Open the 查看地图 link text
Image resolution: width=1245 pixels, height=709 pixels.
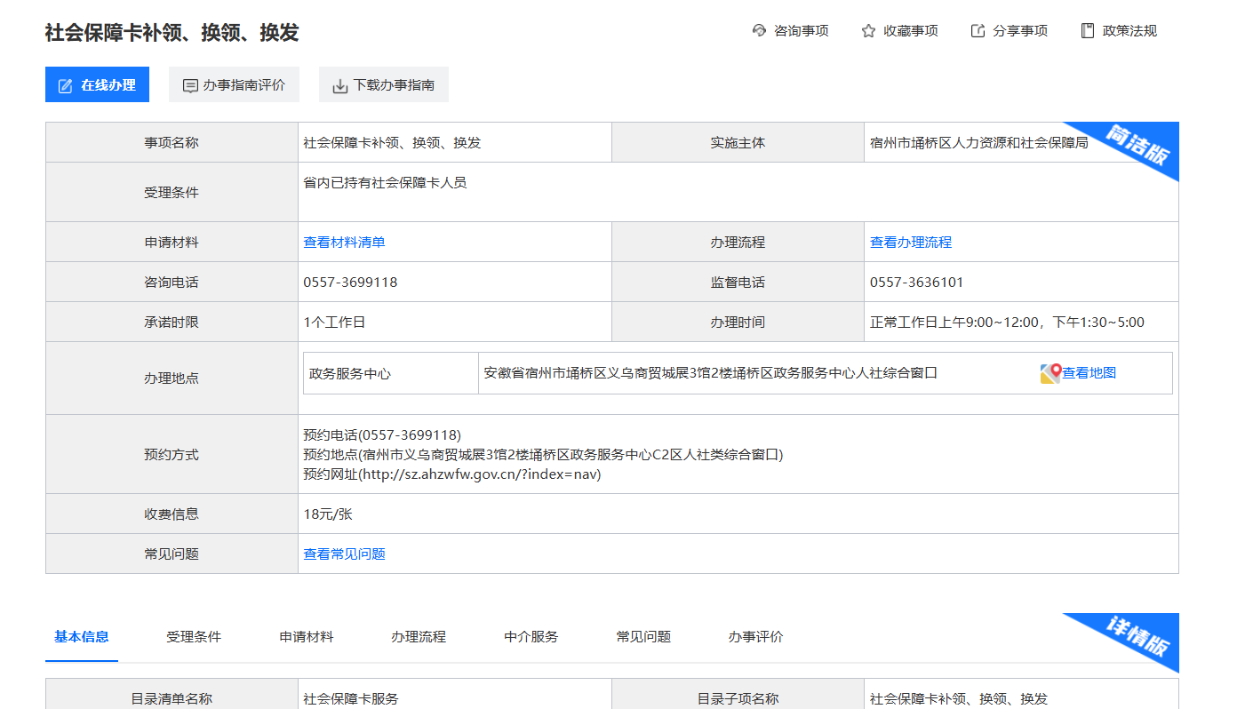coord(1089,373)
